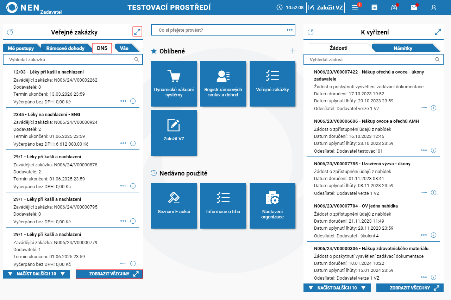Open Nastavení organizace tile
Screen dimensions: 451x300
(273, 206)
